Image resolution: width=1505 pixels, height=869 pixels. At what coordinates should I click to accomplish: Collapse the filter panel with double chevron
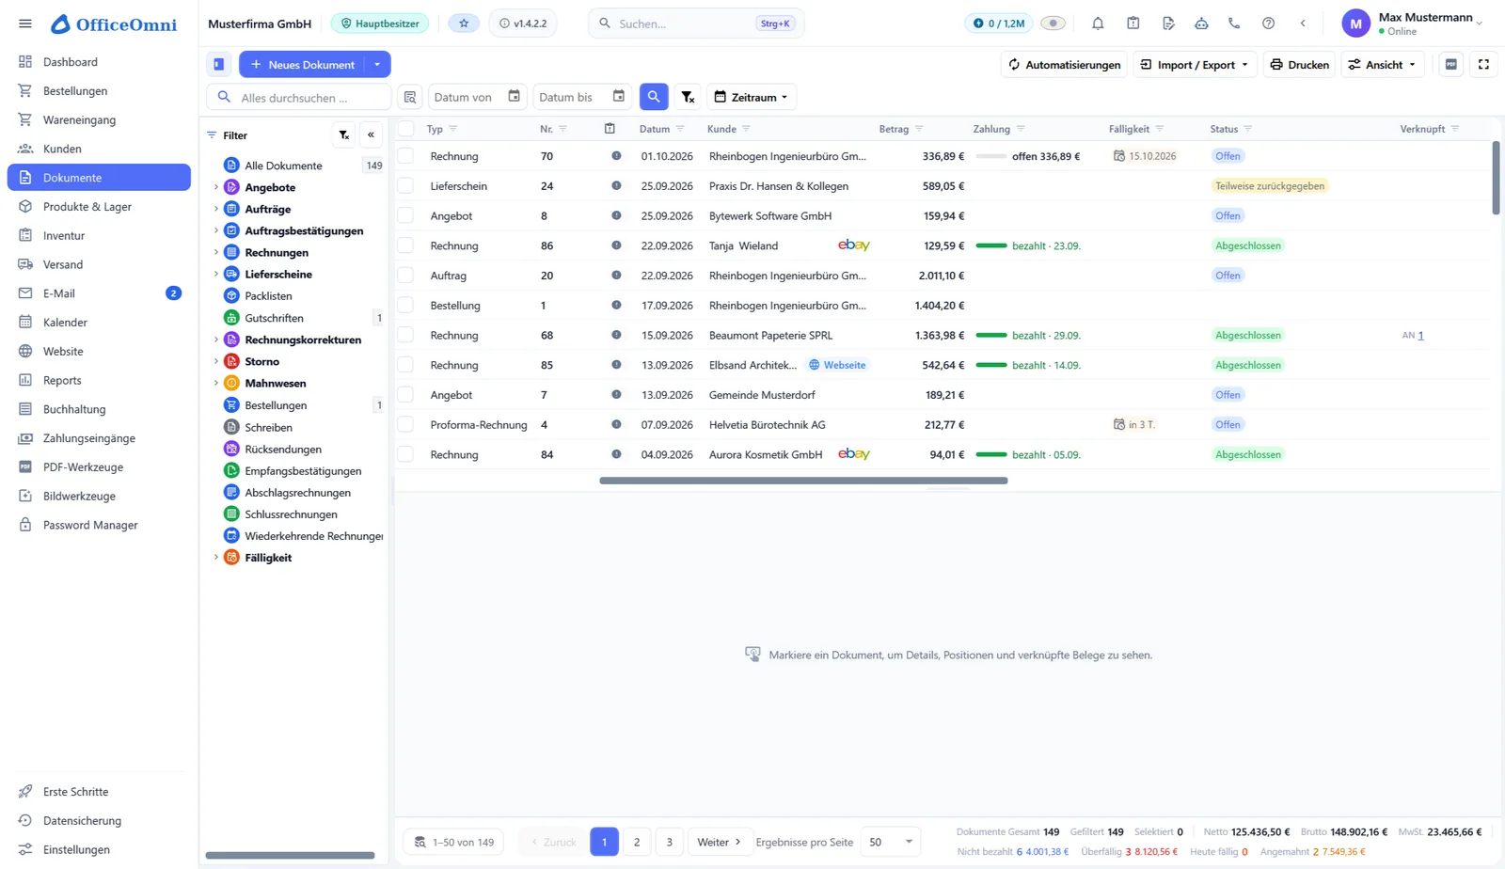(x=371, y=135)
